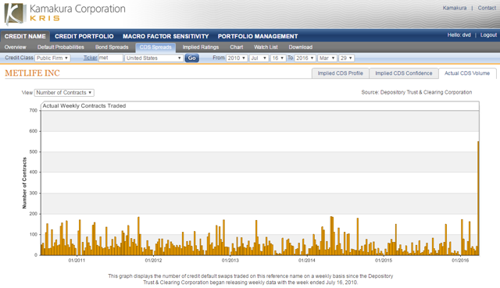Open the CREDIT NAME main tab
500x288 pixels.
pyautogui.click(x=25, y=37)
